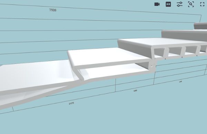Pick the small dimension label right of 2175
Screen dimensions: 207x134
point(135,91)
